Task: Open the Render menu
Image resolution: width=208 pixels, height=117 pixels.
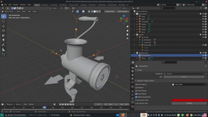Action: [16, 5]
